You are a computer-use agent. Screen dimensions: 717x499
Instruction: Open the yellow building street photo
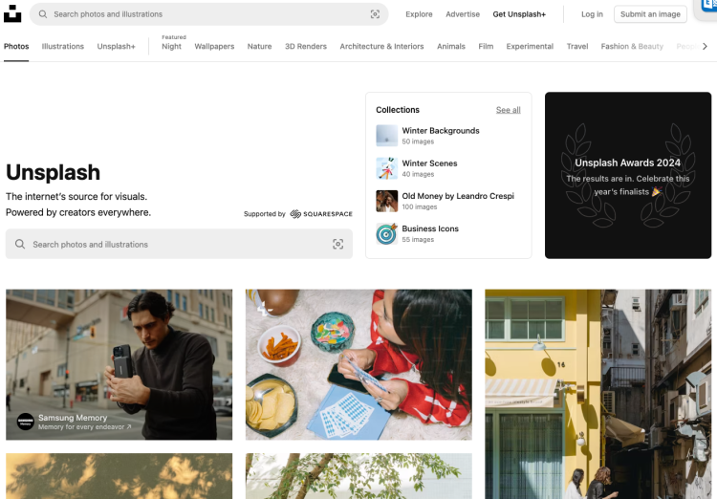point(598,394)
